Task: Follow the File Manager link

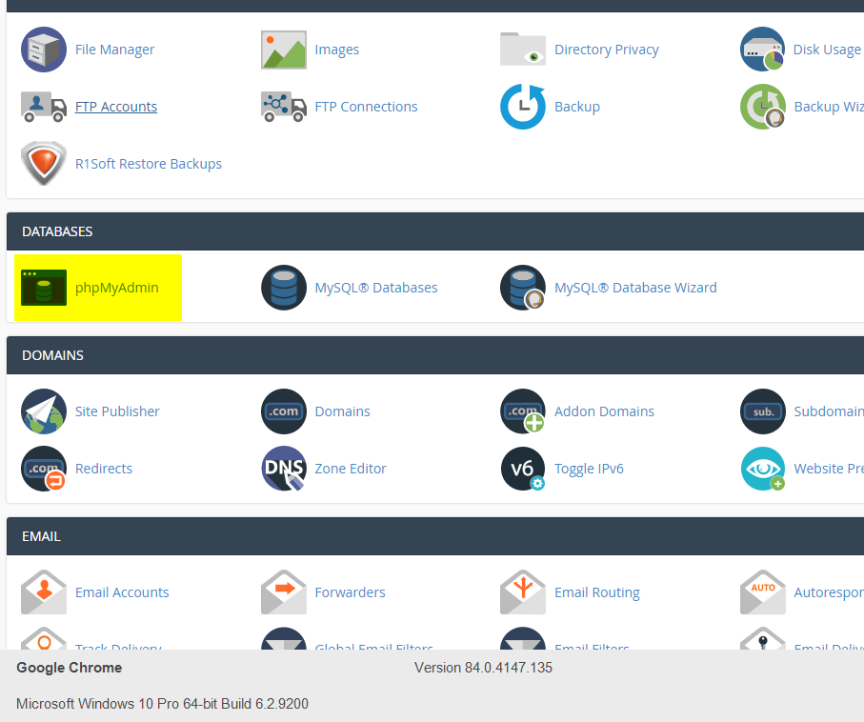Action: (114, 50)
